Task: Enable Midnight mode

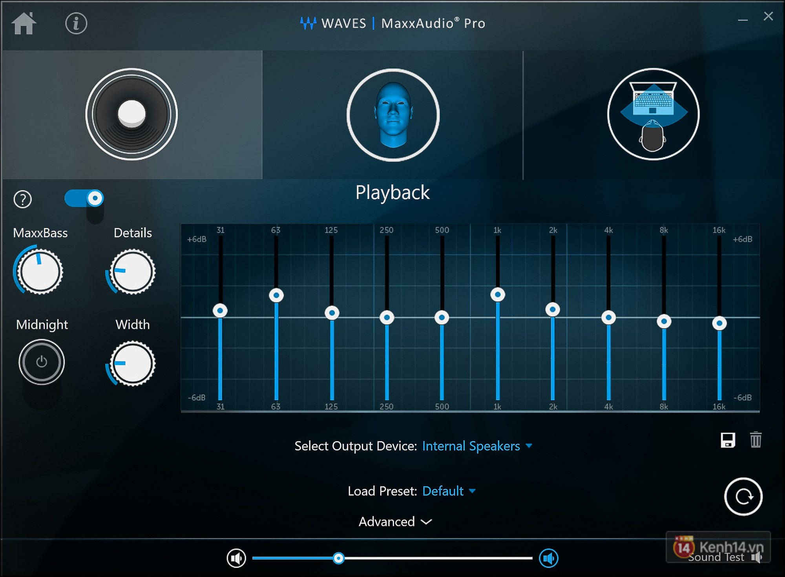Action: [x=42, y=362]
